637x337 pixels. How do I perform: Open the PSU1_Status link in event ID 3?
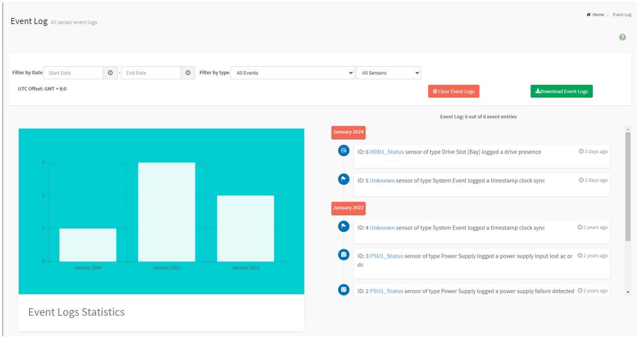point(387,256)
